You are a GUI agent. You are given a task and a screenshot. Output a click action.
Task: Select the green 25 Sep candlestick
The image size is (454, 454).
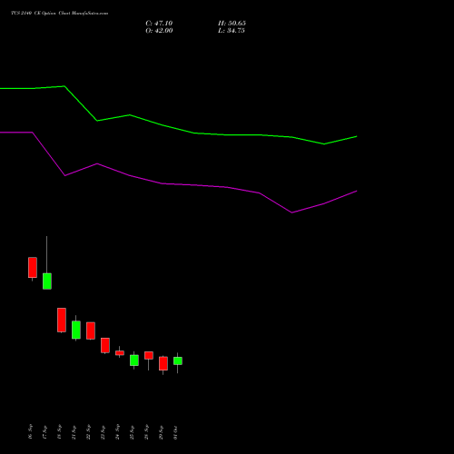point(134,360)
